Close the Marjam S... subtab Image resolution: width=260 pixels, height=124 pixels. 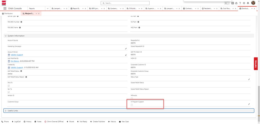(x=39, y=14)
